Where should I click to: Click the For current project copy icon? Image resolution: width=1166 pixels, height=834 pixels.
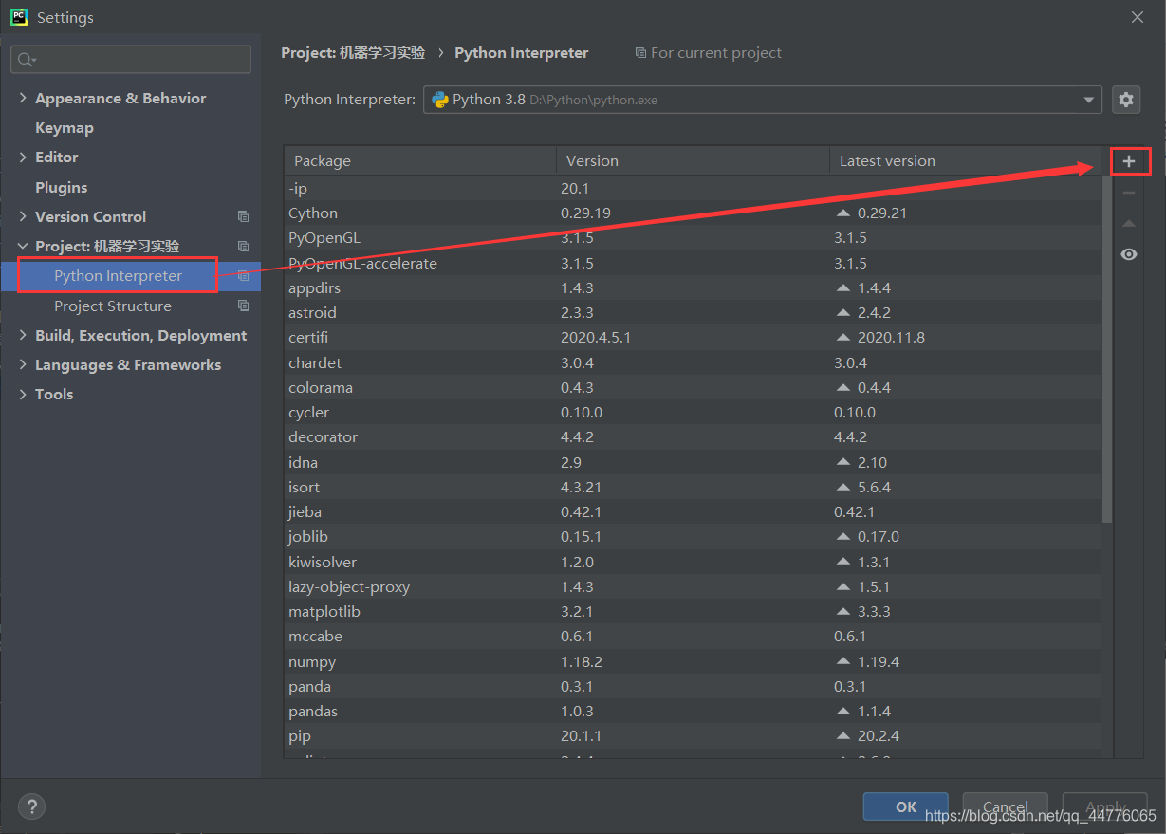tap(640, 53)
